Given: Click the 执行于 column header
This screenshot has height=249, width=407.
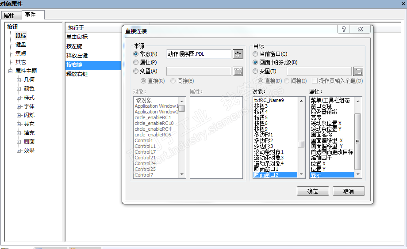Looking at the screenshot, I should (x=93, y=27).
